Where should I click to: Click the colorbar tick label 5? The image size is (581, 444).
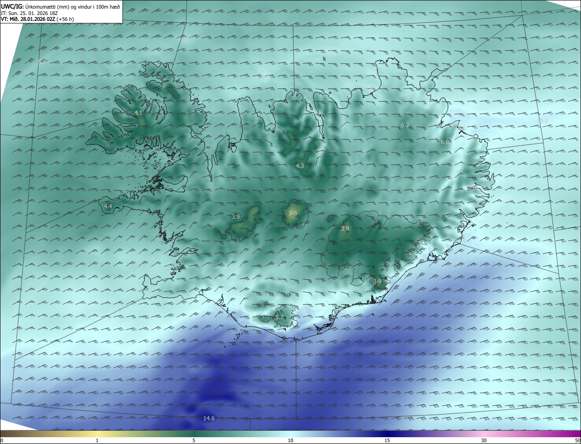tap(194, 440)
